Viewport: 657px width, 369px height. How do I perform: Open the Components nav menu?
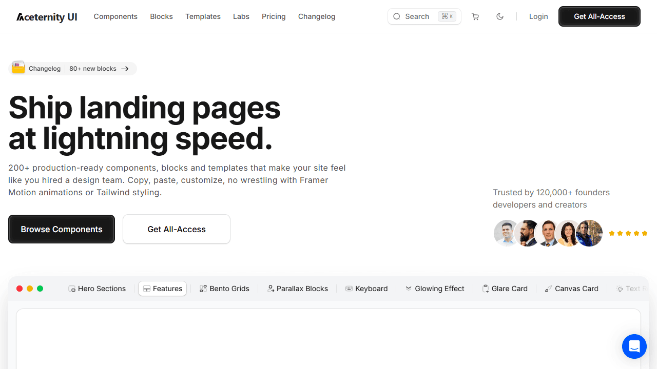115,16
